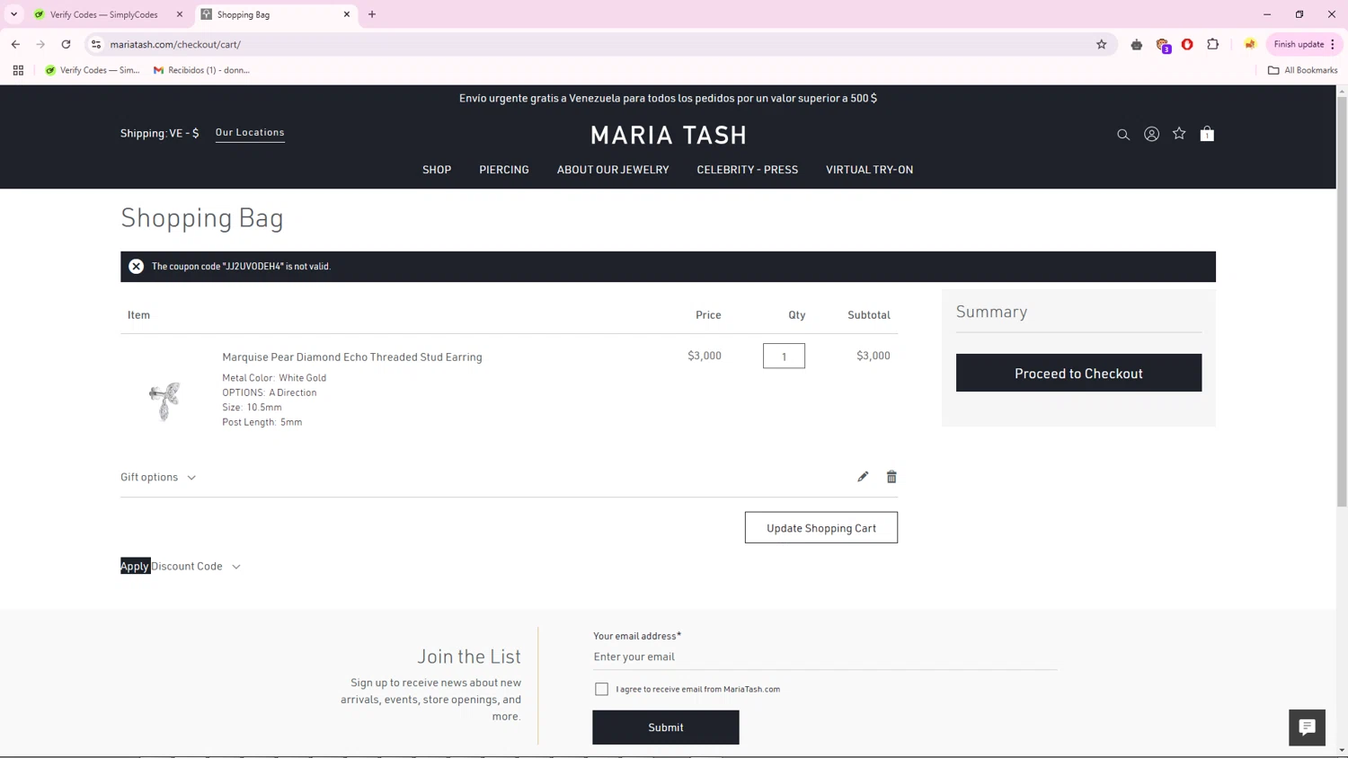Open the wishlist star icon
The width and height of the screenshot is (1348, 758).
[x=1179, y=134]
